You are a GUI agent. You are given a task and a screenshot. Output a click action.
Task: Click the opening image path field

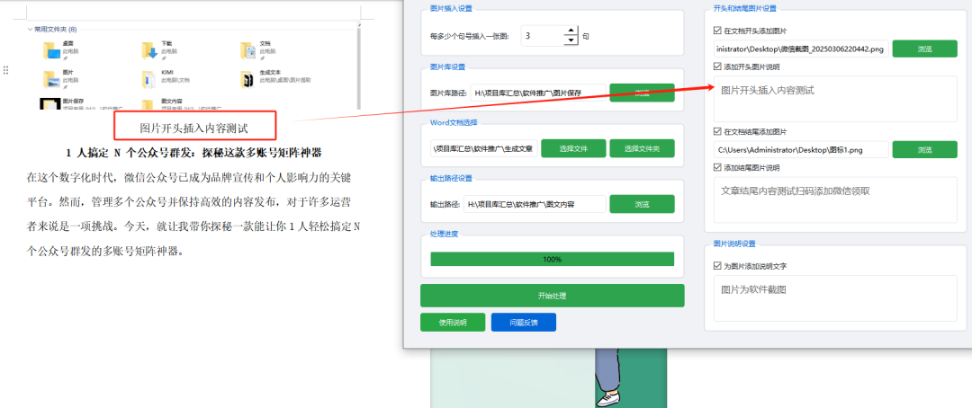801,49
